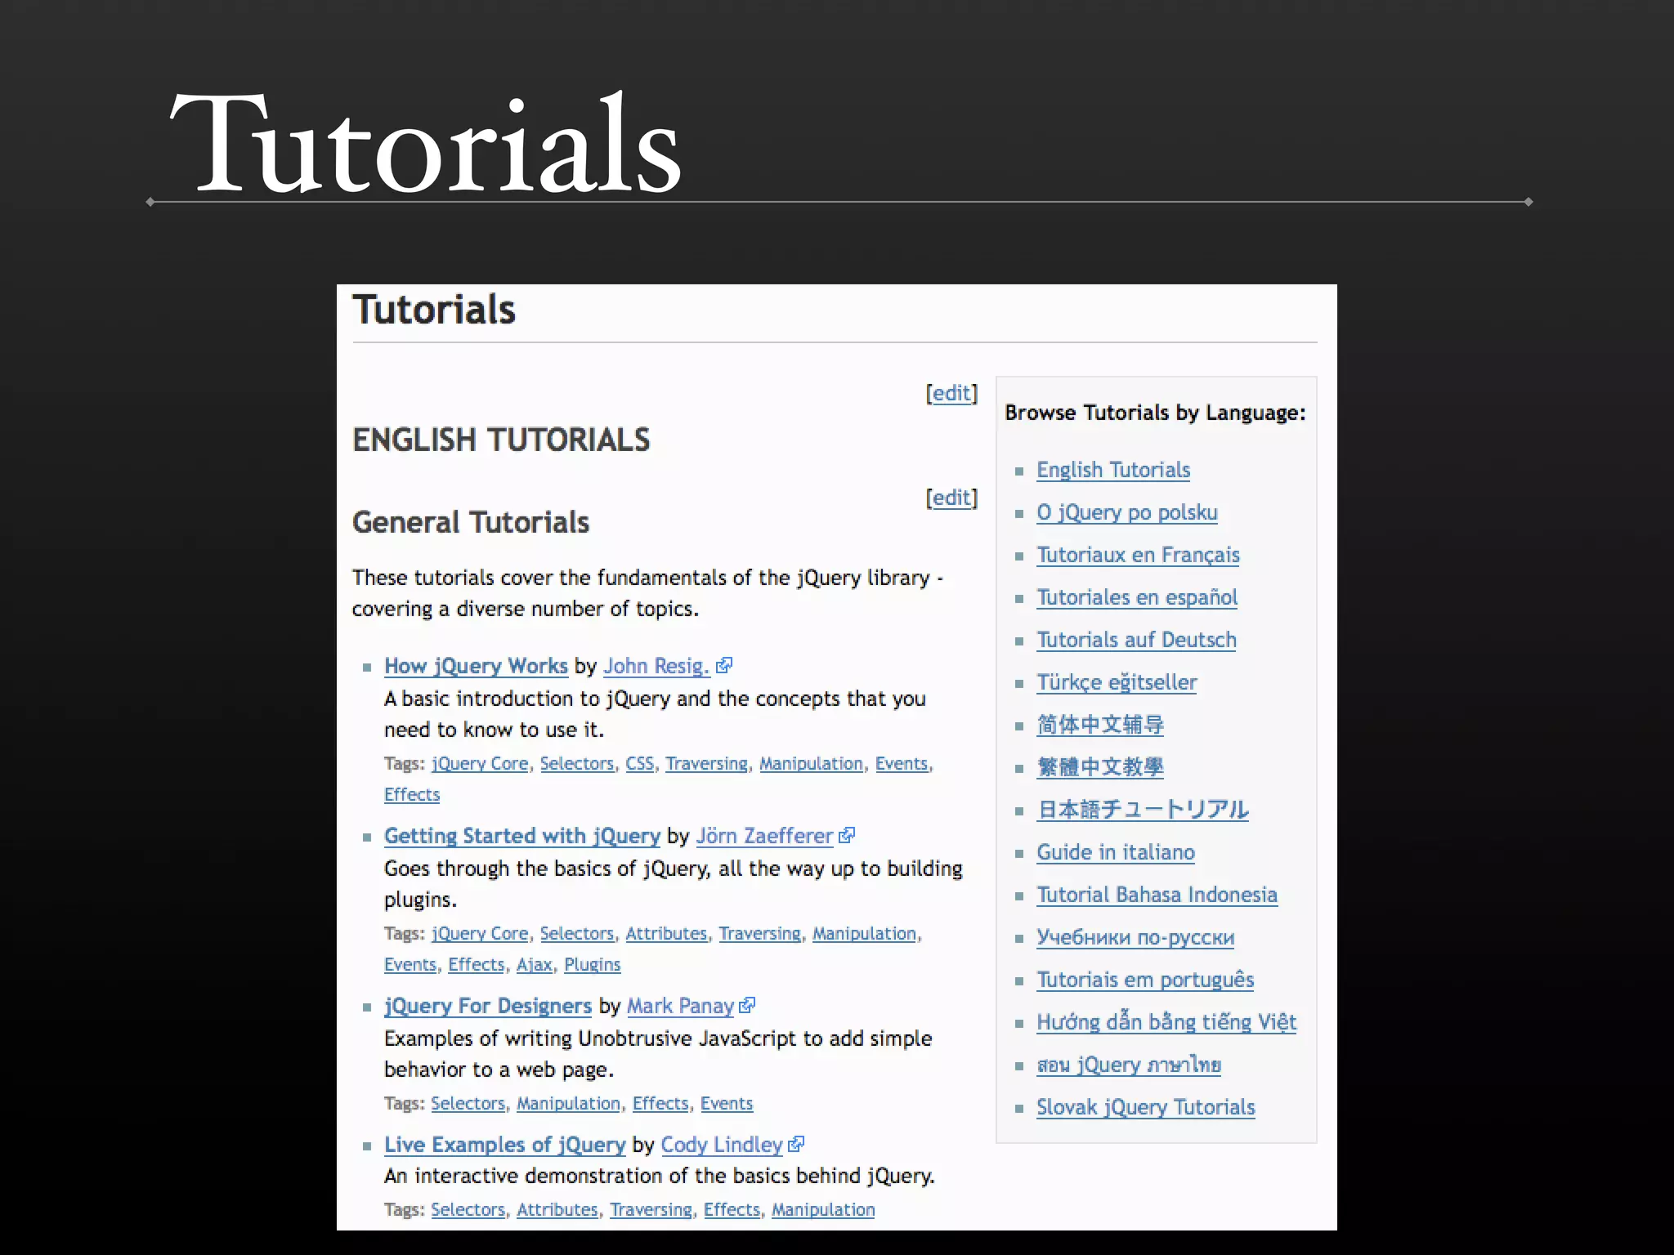Viewport: 1674px width, 1255px height.
Task: Open Getting Started with jQuery tutorial
Action: 522,837
